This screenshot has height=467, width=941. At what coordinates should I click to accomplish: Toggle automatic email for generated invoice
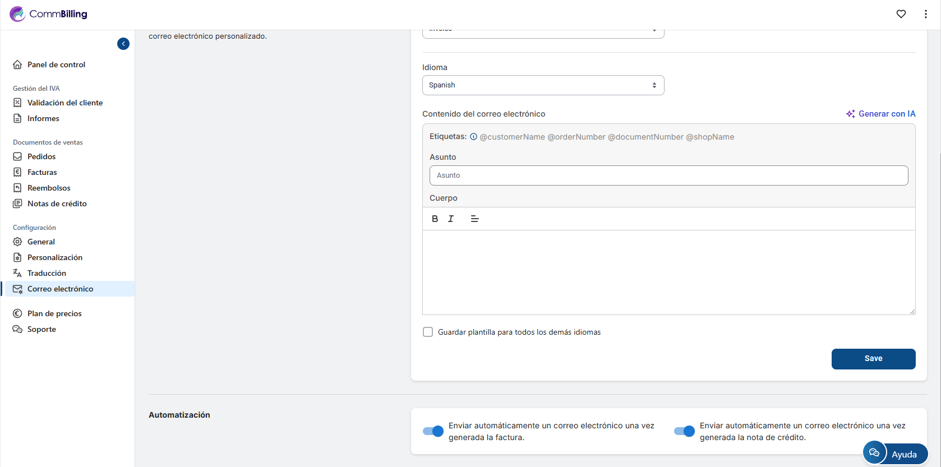coord(433,431)
